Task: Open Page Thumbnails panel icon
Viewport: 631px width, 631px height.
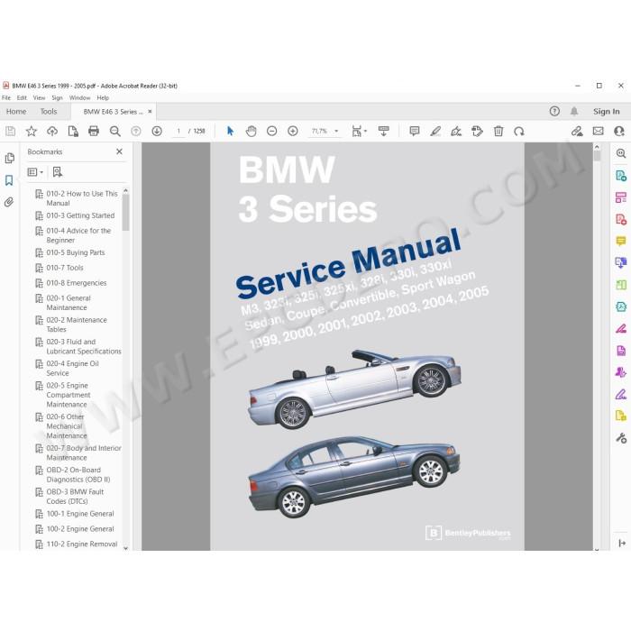Action: pos(10,158)
